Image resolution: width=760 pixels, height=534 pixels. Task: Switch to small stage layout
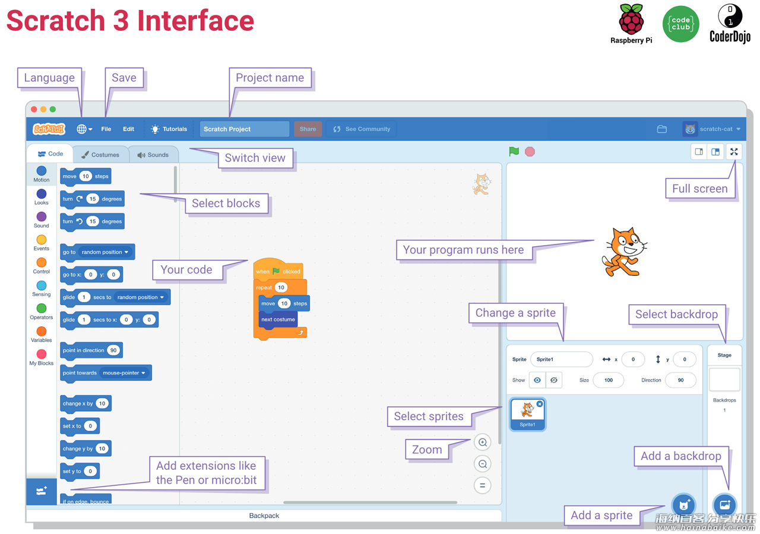(699, 152)
